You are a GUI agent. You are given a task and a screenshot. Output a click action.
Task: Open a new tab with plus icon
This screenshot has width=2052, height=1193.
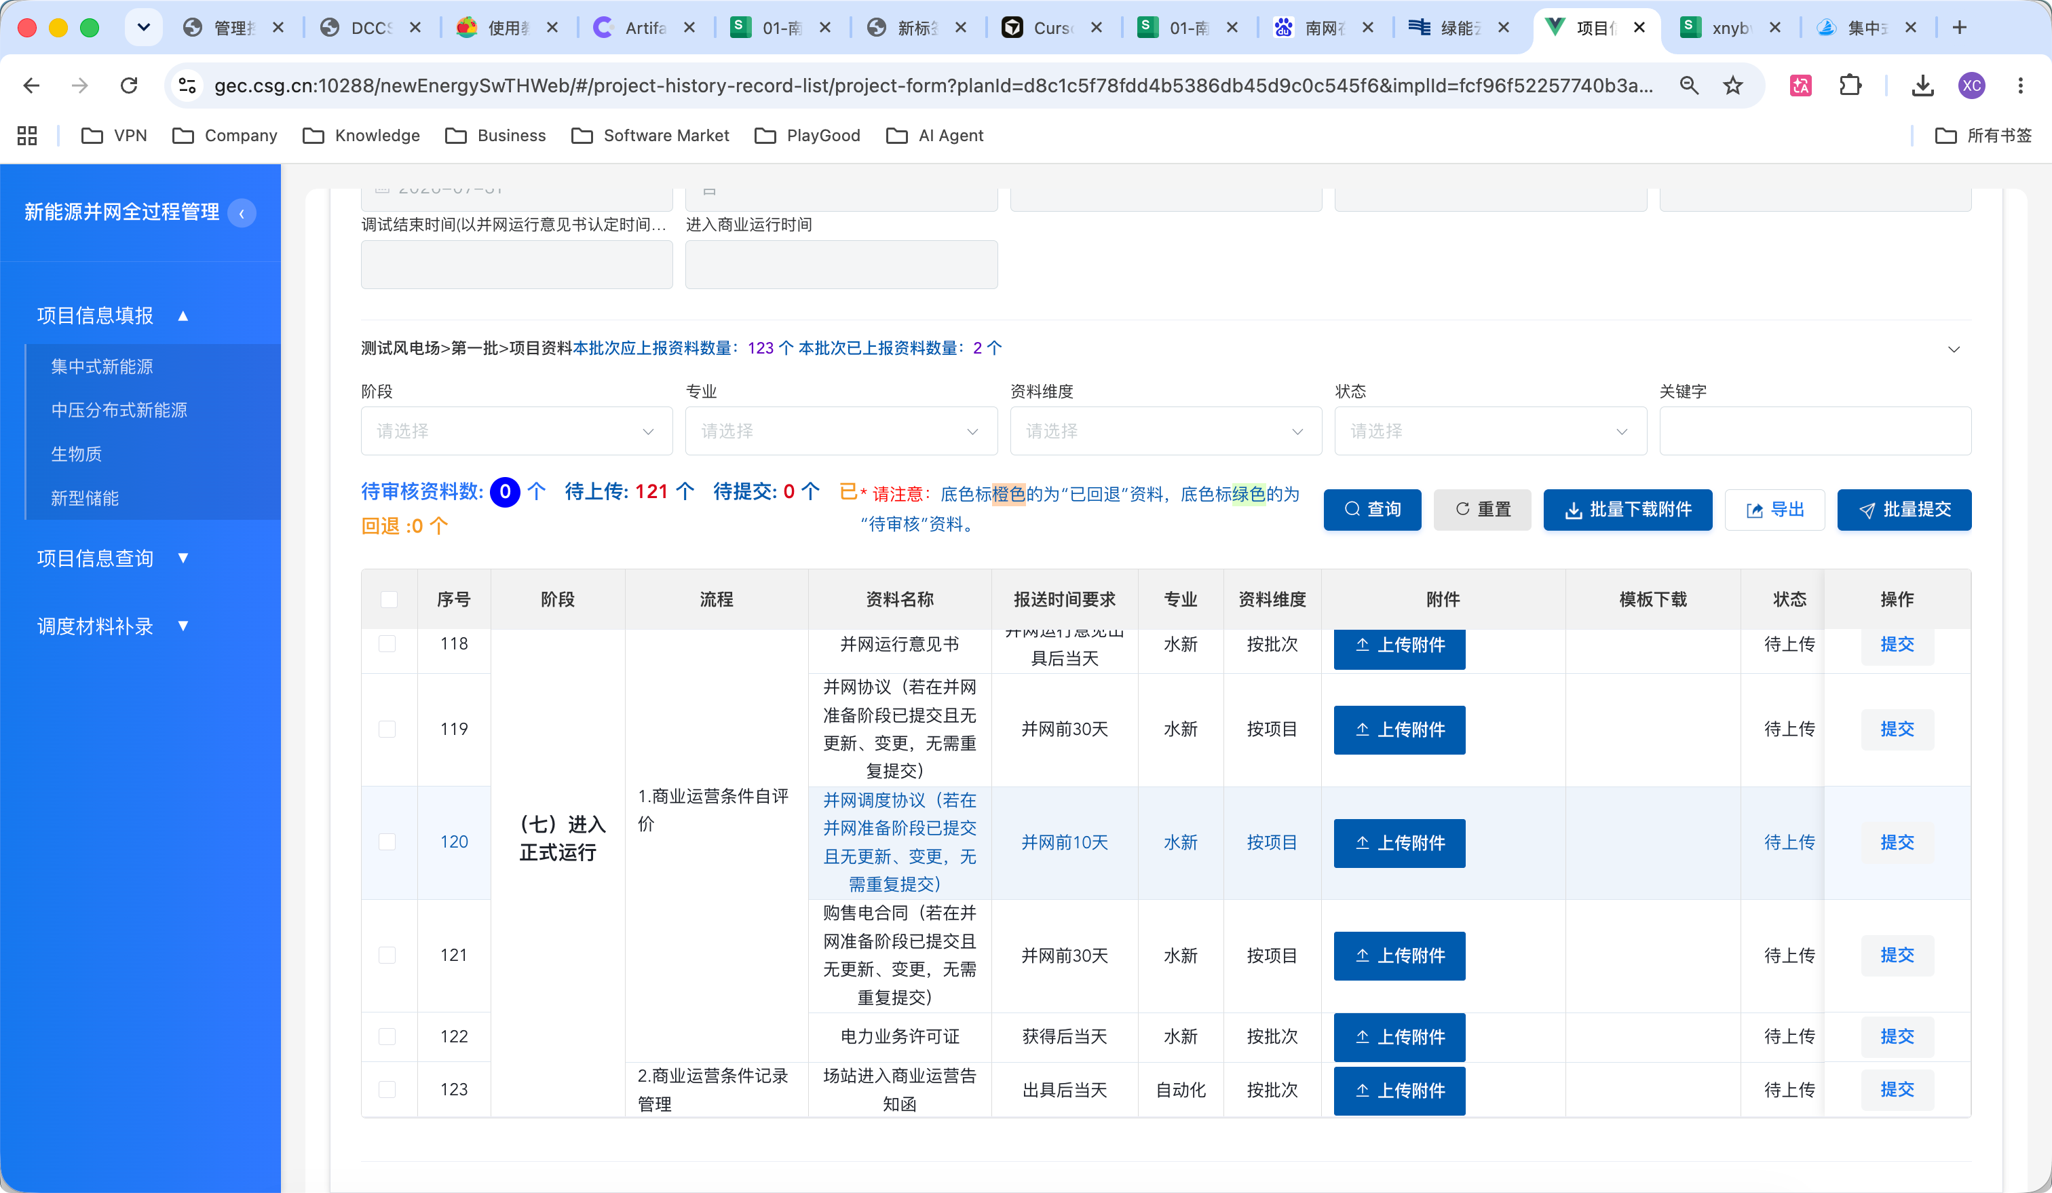coord(1960,28)
